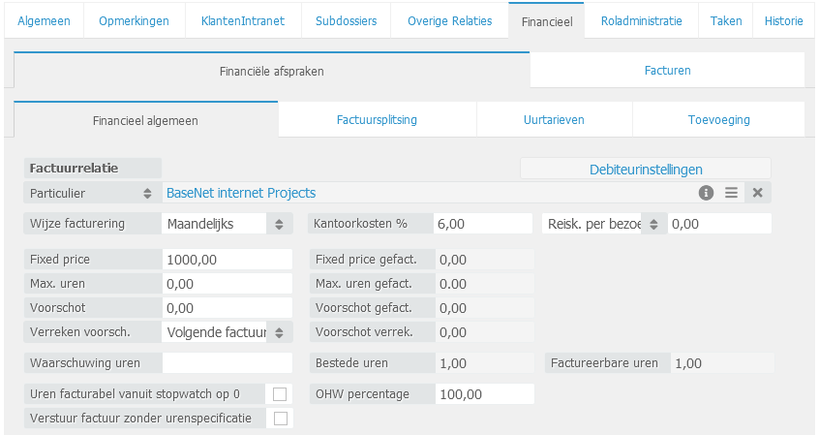The width and height of the screenshot is (819, 435).
Task: Open the BaseNet internet Projects link
Action: 241,193
